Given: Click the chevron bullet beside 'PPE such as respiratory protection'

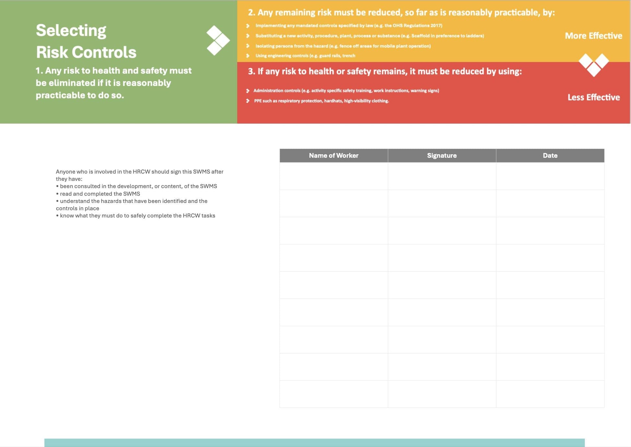Looking at the screenshot, I should [x=248, y=101].
